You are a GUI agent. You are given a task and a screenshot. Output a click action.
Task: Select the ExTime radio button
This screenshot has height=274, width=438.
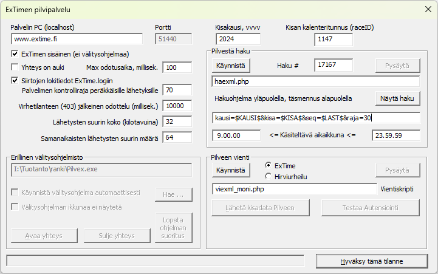269,165
